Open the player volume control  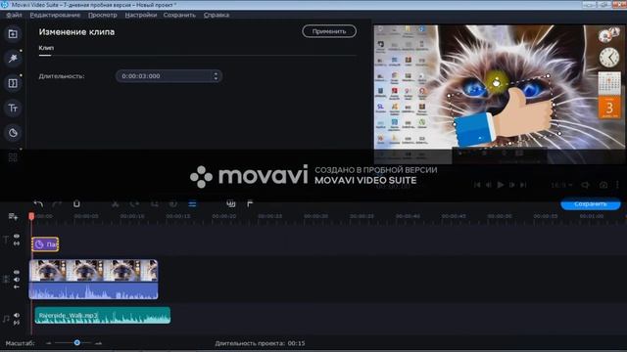click(585, 185)
